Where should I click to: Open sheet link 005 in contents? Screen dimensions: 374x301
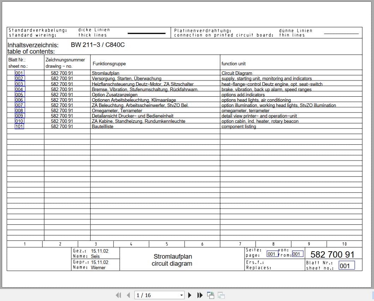(19, 95)
